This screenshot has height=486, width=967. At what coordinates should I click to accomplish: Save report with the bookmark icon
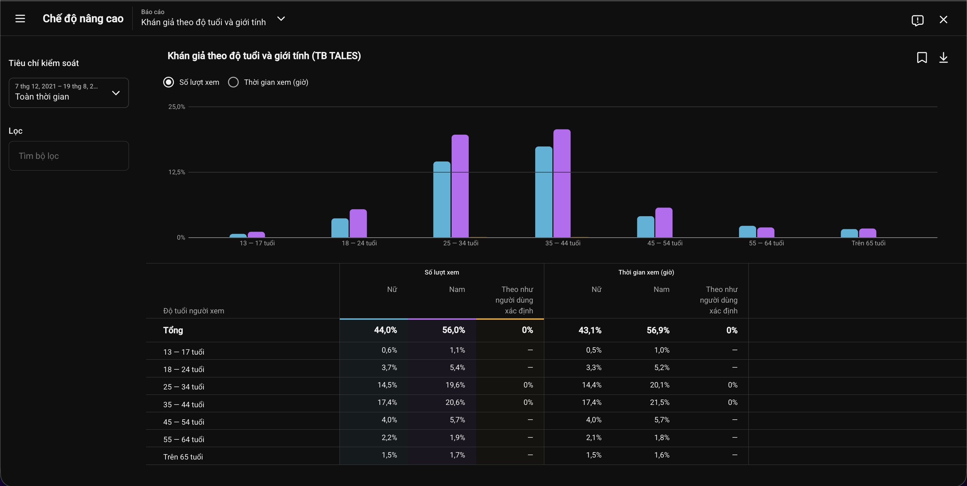point(922,57)
